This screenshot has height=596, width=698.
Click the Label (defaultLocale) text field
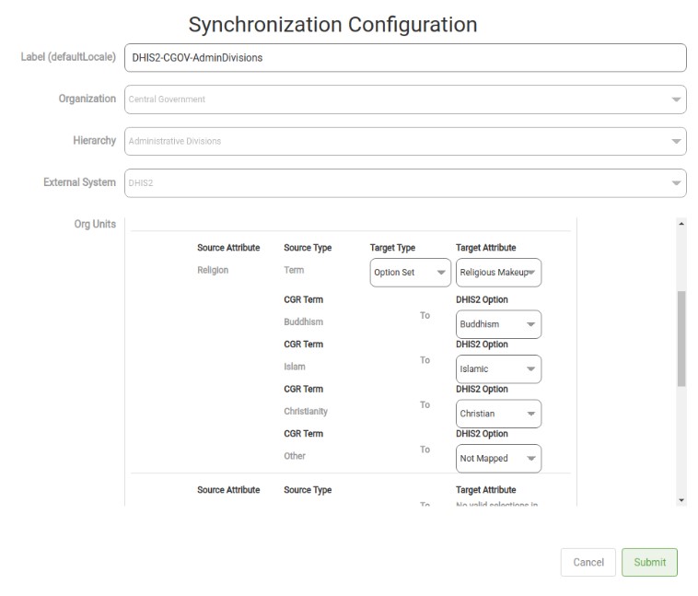tap(405, 57)
